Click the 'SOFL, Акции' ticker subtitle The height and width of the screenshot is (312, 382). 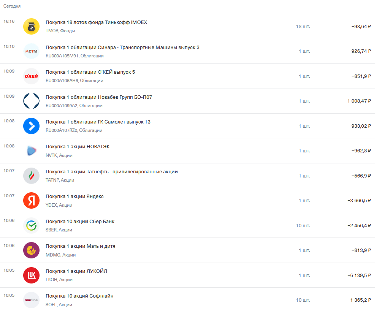(x=59, y=305)
